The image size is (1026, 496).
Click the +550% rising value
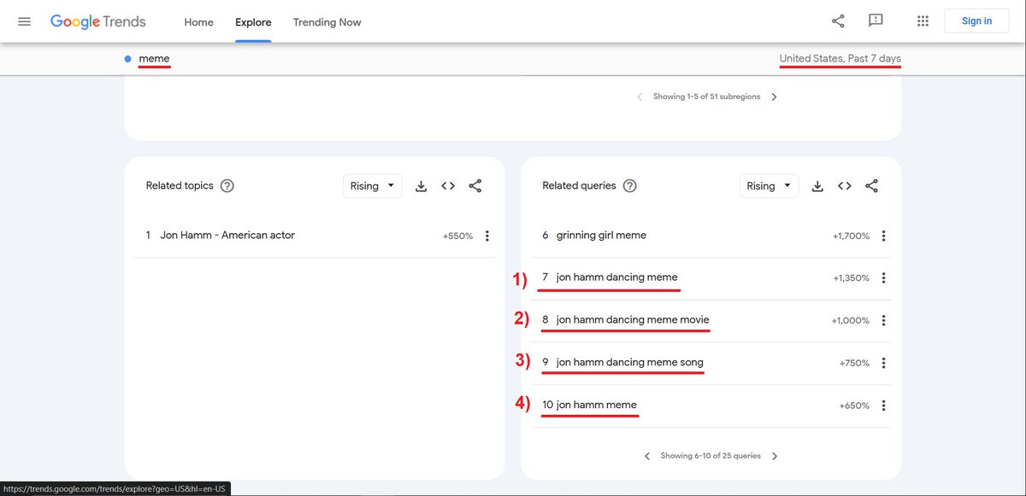coord(457,236)
